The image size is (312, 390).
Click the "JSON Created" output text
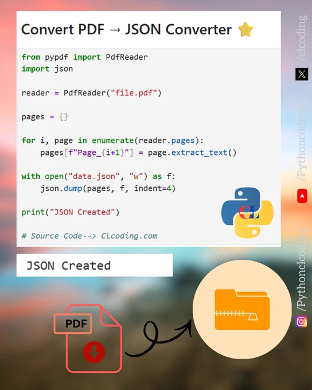click(x=68, y=266)
